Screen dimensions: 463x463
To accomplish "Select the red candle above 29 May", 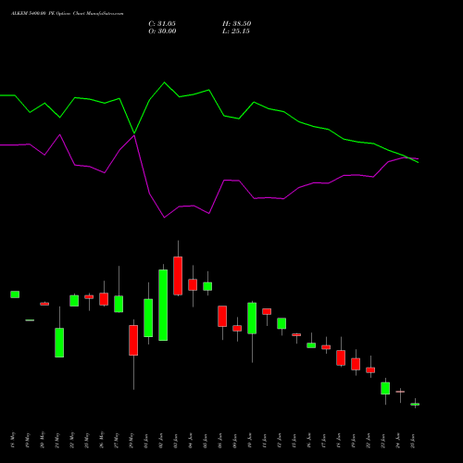I will (x=133, y=340).
